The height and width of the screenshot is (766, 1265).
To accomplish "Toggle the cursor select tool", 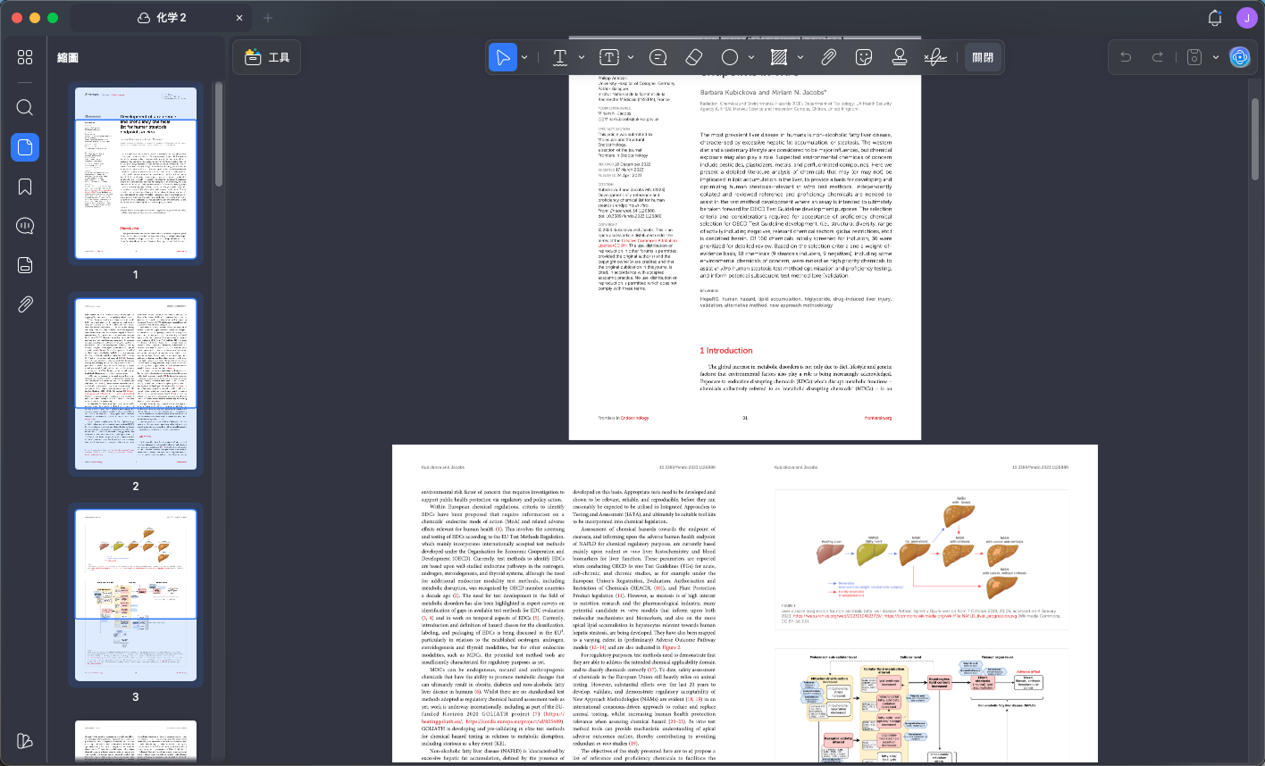I will pos(503,57).
